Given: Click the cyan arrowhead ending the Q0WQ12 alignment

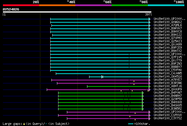Looking at the screenshot, I should click(150, 22).
